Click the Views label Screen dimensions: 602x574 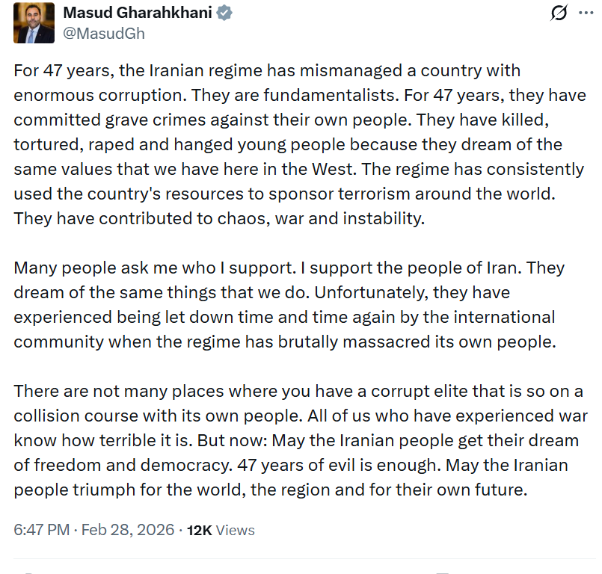tap(236, 530)
